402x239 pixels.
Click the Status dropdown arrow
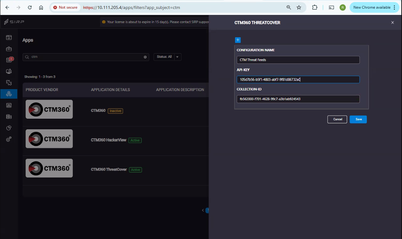[x=177, y=57]
